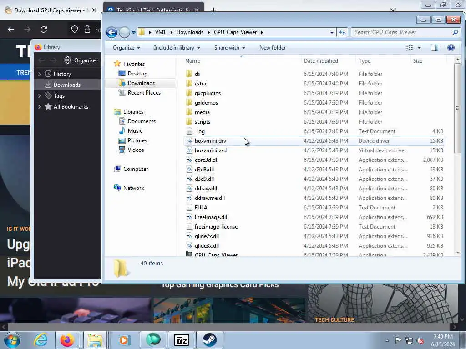Open the address bar history dropdown
The width and height of the screenshot is (466, 349).
pyautogui.click(x=332, y=32)
